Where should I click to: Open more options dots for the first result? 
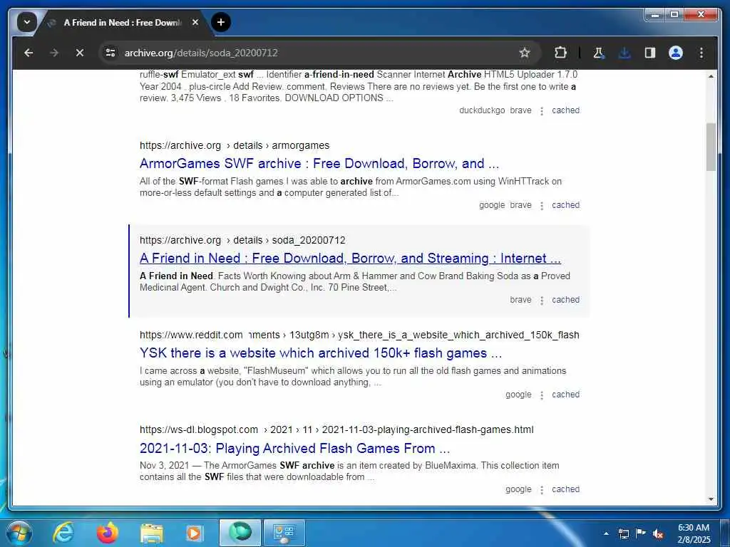point(542,111)
